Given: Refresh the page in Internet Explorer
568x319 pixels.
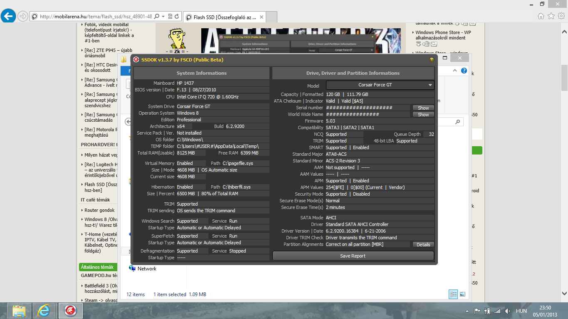Looking at the screenshot, I should 177,17.
